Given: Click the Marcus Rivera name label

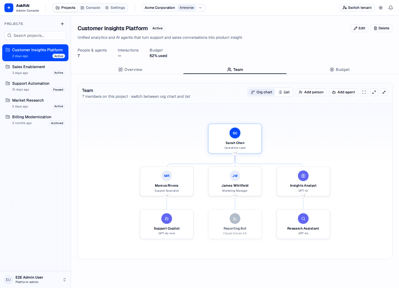Looking at the screenshot, I should 167,186.
